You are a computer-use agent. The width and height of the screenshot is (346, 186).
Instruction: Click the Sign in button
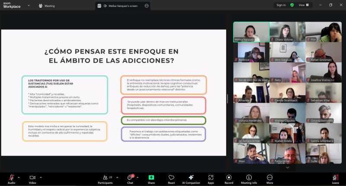(x=281, y=5)
